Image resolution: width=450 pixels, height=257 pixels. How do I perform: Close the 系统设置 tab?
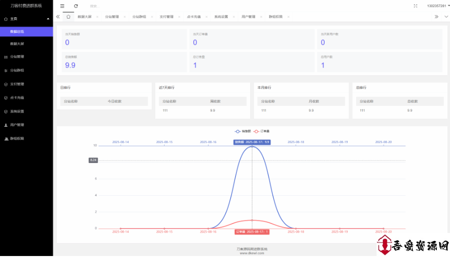coord(234,17)
